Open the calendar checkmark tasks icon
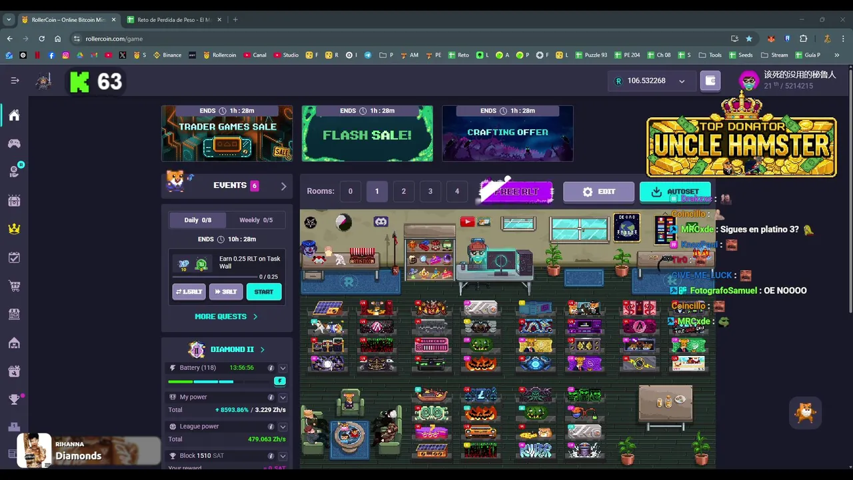The width and height of the screenshot is (853, 480). tap(14, 257)
